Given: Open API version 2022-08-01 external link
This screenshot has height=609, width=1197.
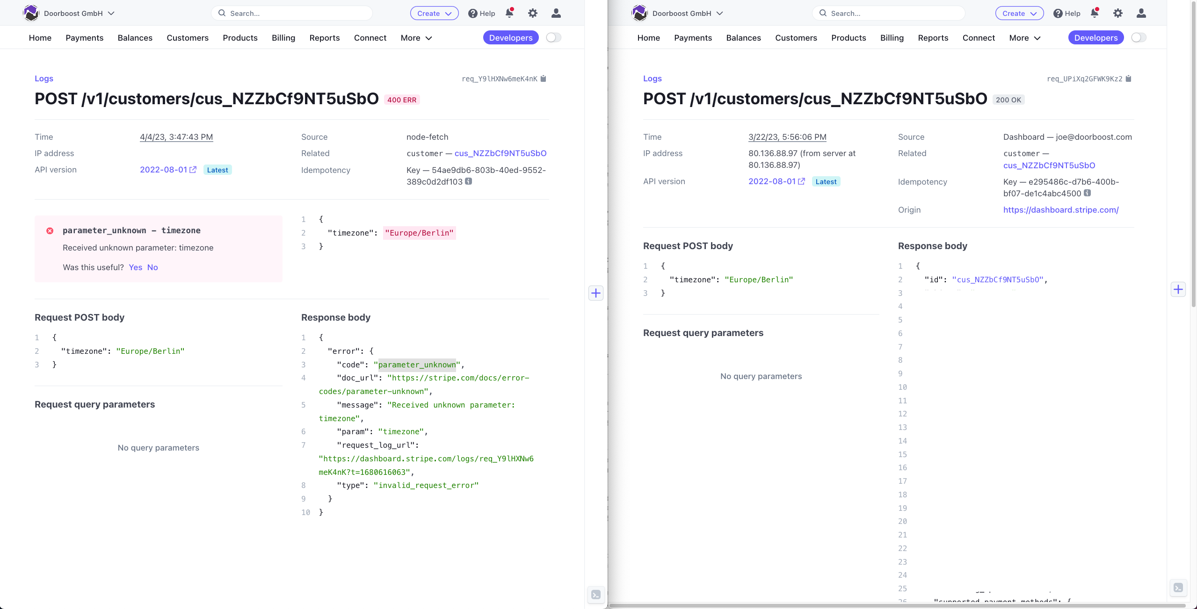Looking at the screenshot, I should [x=194, y=170].
